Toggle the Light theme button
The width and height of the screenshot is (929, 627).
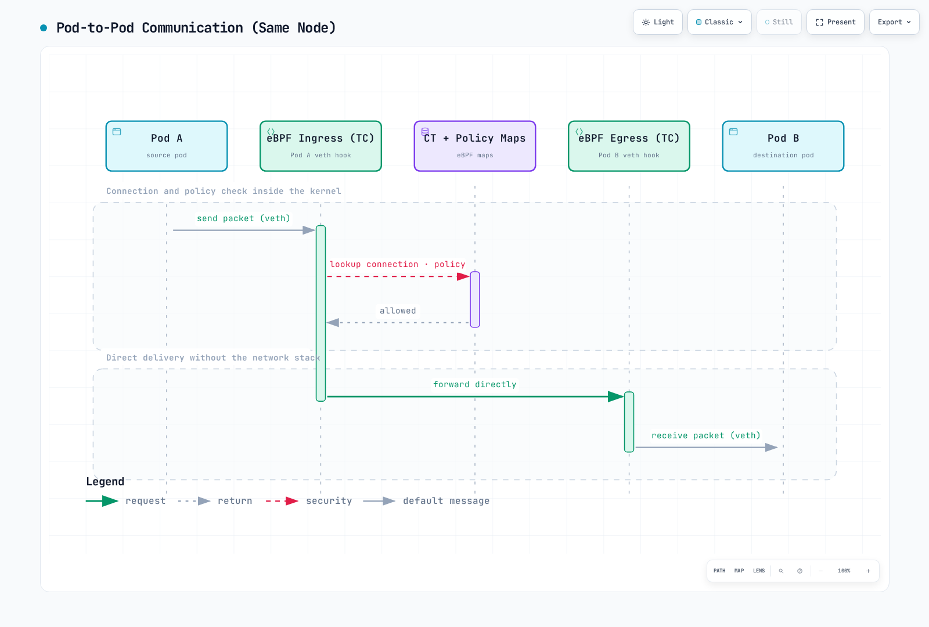click(x=658, y=22)
